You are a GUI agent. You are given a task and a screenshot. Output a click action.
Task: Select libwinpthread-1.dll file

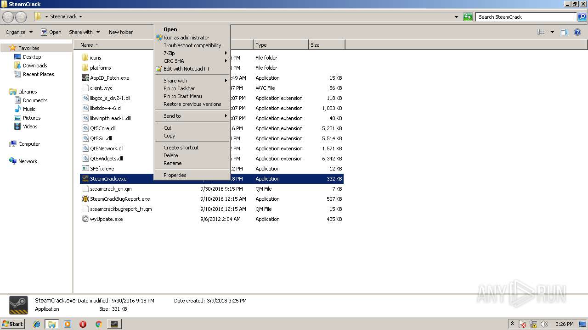(x=110, y=118)
